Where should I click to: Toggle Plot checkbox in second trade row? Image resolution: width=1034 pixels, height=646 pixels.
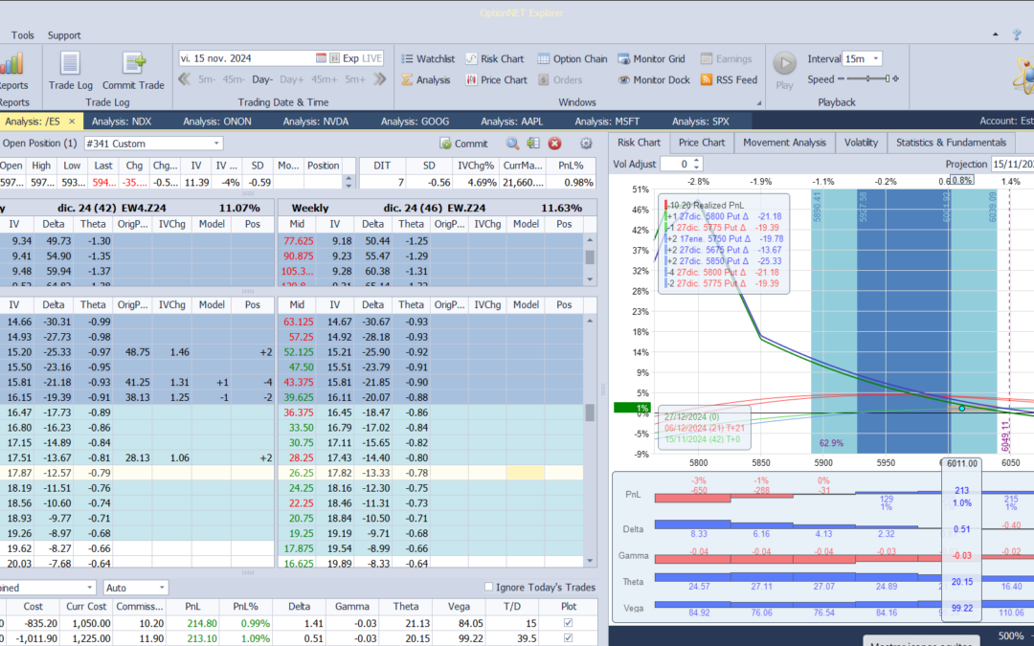coord(570,639)
